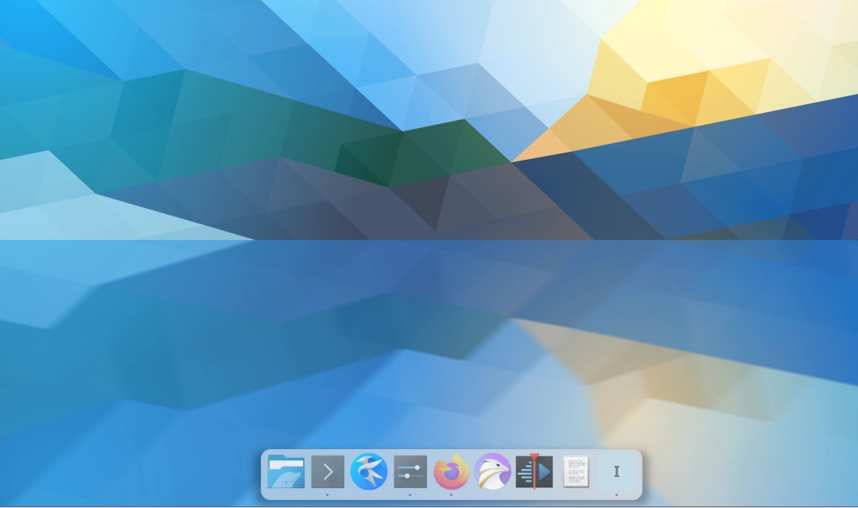
Task: Launch the Kdenlive video editor from the dock
Action: point(534,472)
